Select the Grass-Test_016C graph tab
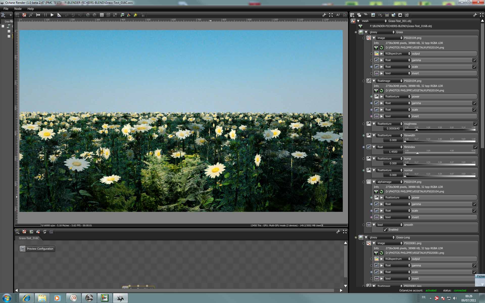 tap(29, 238)
